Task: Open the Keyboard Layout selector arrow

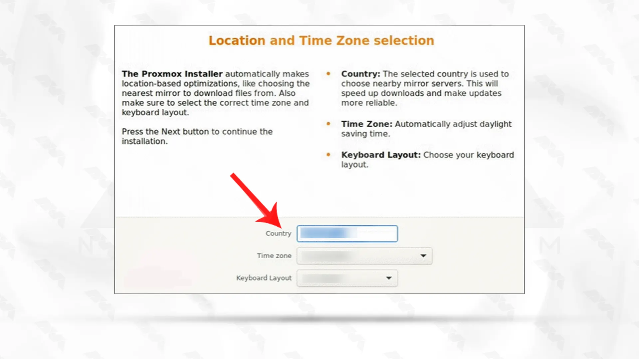Action: coord(388,278)
